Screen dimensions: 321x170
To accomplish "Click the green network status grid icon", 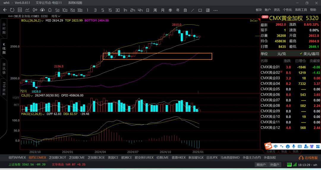I will point(289,164).
